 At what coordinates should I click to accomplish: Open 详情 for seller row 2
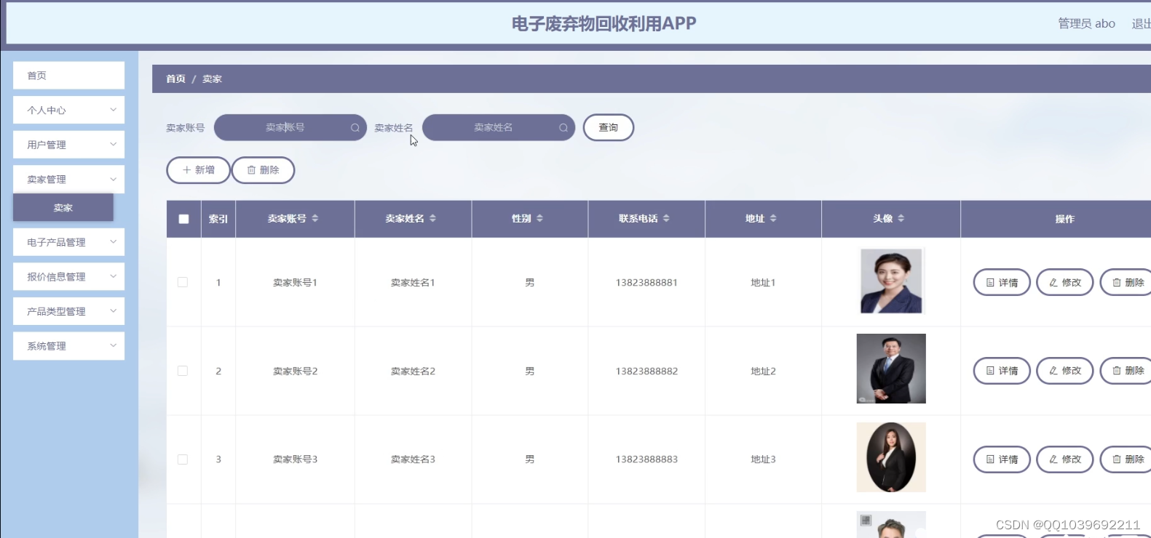(x=1002, y=371)
